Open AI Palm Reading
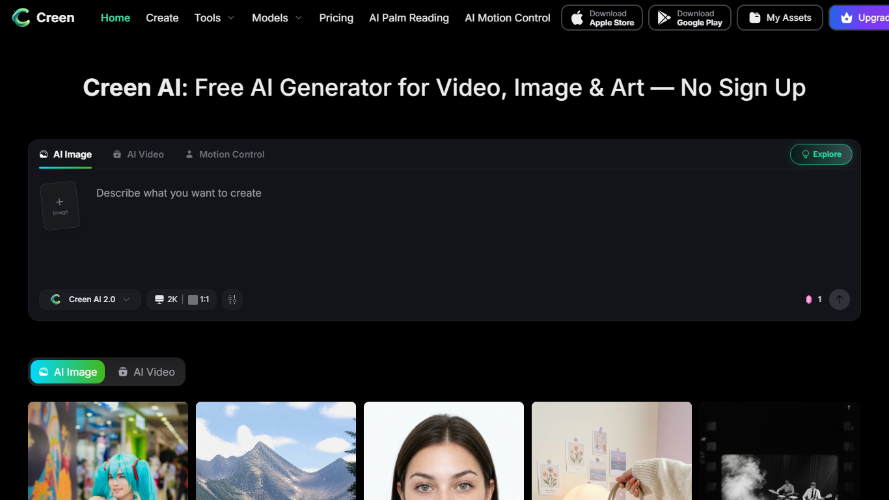889x500 pixels. click(409, 18)
